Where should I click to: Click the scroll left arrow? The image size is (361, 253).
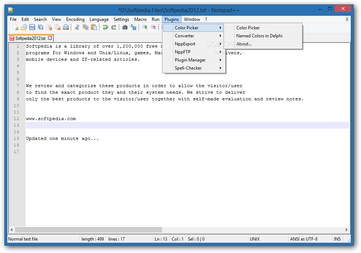[x=12, y=230]
